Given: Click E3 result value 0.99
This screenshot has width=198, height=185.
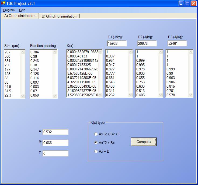Looking at the screenshot, I should 170,73.
